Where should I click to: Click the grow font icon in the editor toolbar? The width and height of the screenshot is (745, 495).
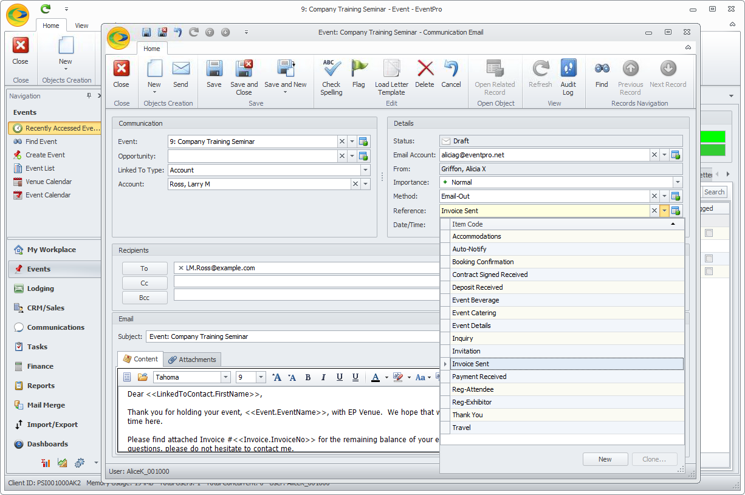[276, 377]
